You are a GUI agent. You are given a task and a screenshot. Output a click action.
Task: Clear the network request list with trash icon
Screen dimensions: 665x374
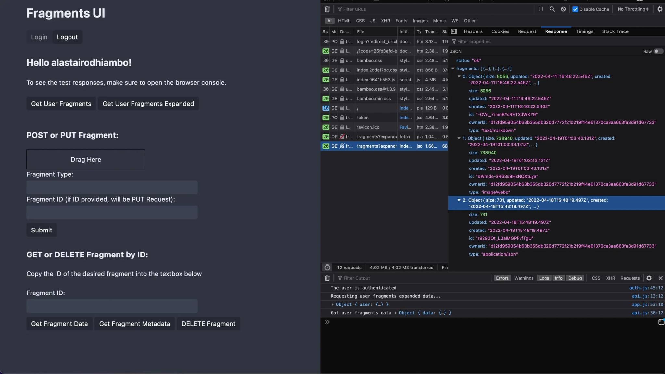click(x=327, y=9)
